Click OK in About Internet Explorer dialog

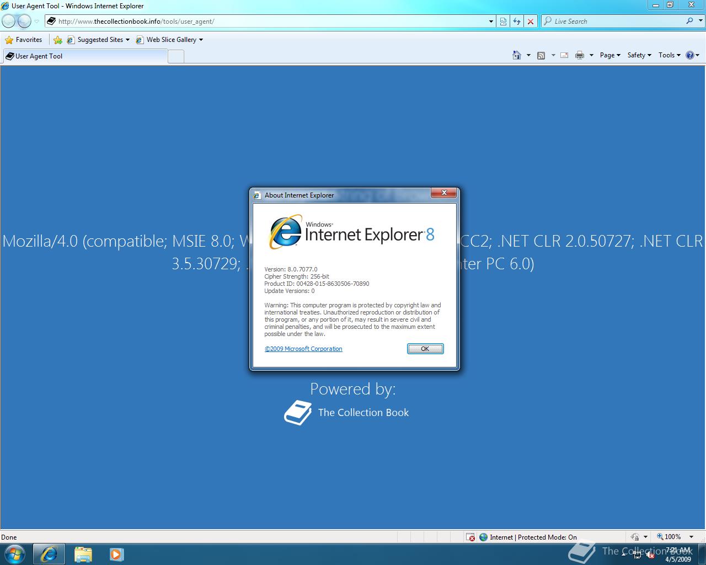[425, 349]
